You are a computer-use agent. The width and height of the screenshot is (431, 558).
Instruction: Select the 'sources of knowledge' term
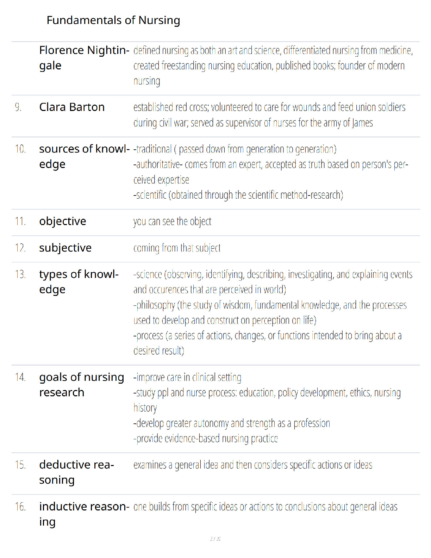point(85,156)
